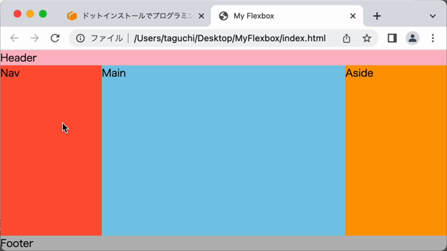Reload the current page
Screen dimensions: 447x251
click(x=55, y=38)
